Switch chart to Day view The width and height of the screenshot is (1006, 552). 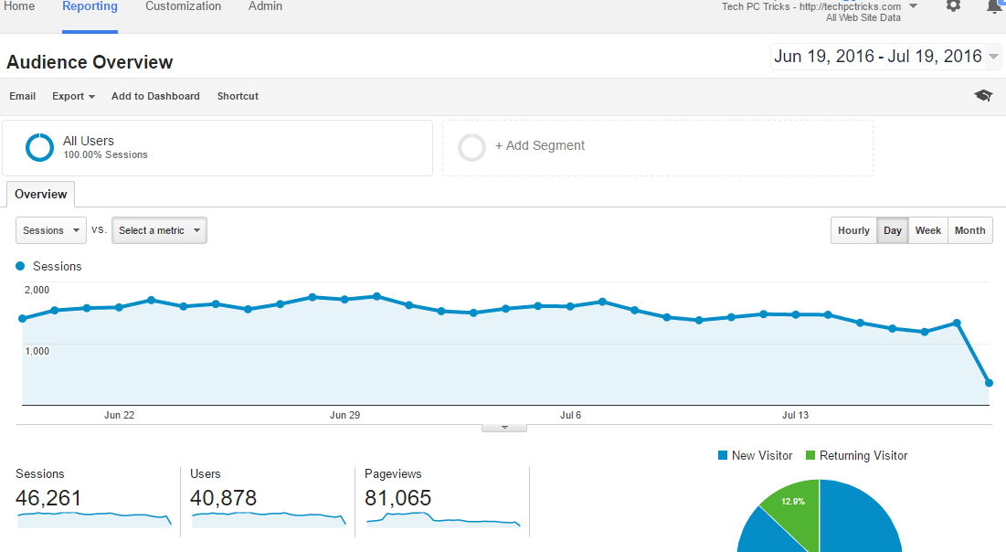[x=893, y=230]
